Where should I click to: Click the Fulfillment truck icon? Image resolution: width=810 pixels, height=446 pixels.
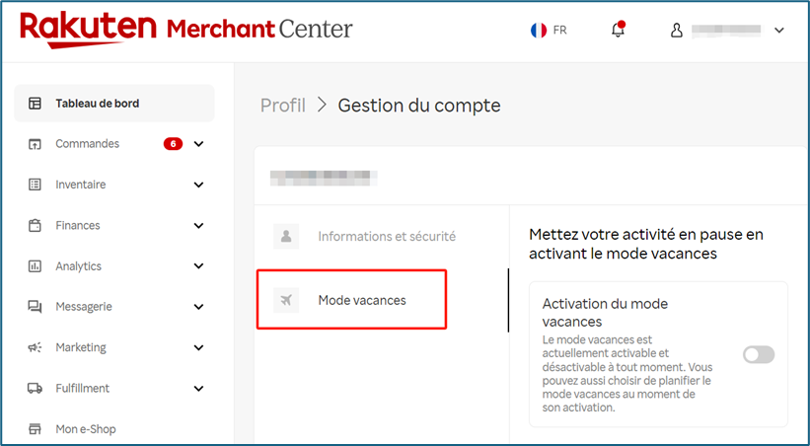click(36, 388)
